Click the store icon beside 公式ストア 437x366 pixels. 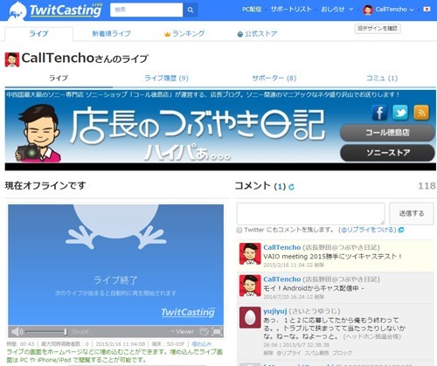coord(240,35)
